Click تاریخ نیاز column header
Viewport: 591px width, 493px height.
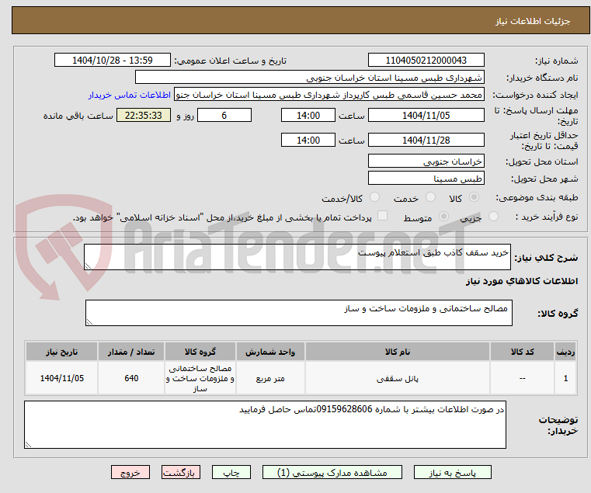point(62,352)
